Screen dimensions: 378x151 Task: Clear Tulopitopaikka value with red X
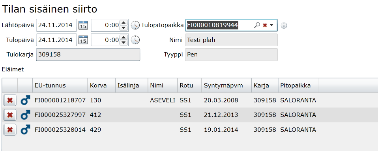265,25
